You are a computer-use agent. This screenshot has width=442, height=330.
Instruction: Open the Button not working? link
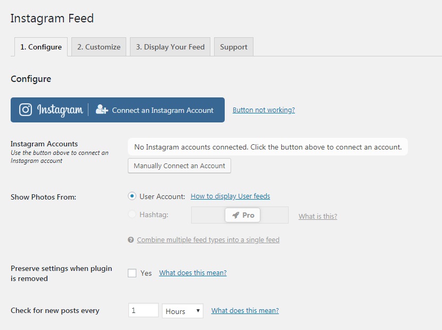tap(264, 110)
